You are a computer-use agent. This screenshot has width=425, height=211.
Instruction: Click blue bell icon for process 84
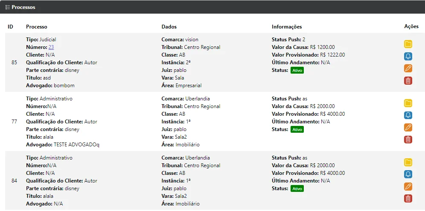click(408, 174)
